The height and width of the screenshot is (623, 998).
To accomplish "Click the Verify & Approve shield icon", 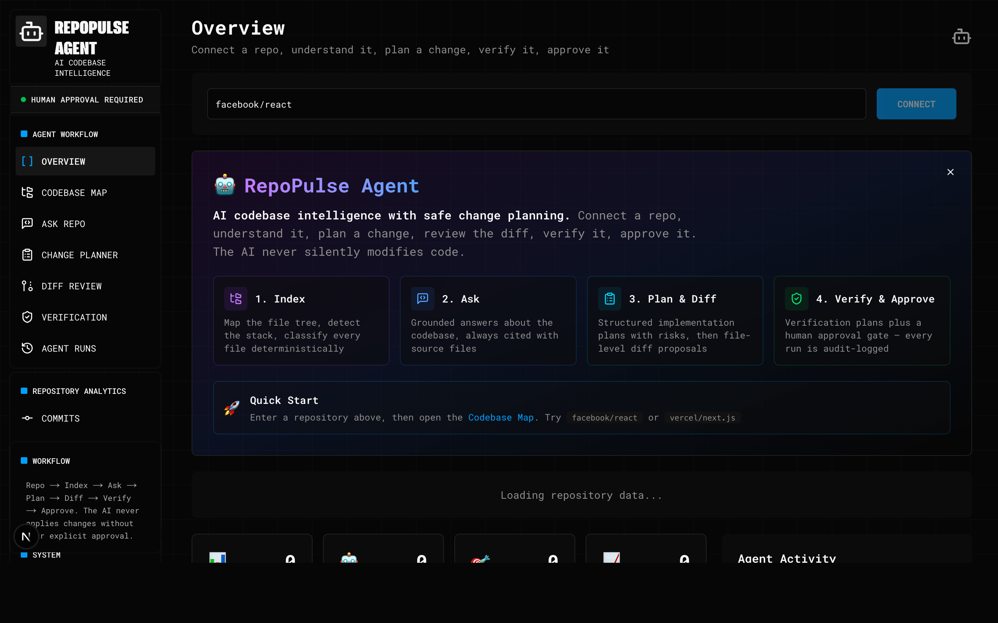I will pyautogui.click(x=796, y=299).
